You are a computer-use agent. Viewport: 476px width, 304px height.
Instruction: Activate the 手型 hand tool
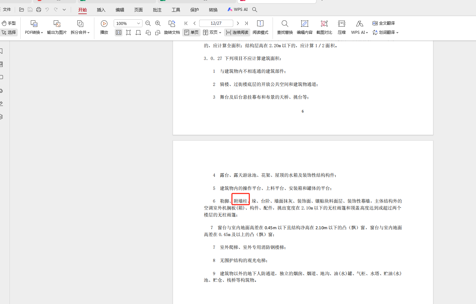coord(9,23)
